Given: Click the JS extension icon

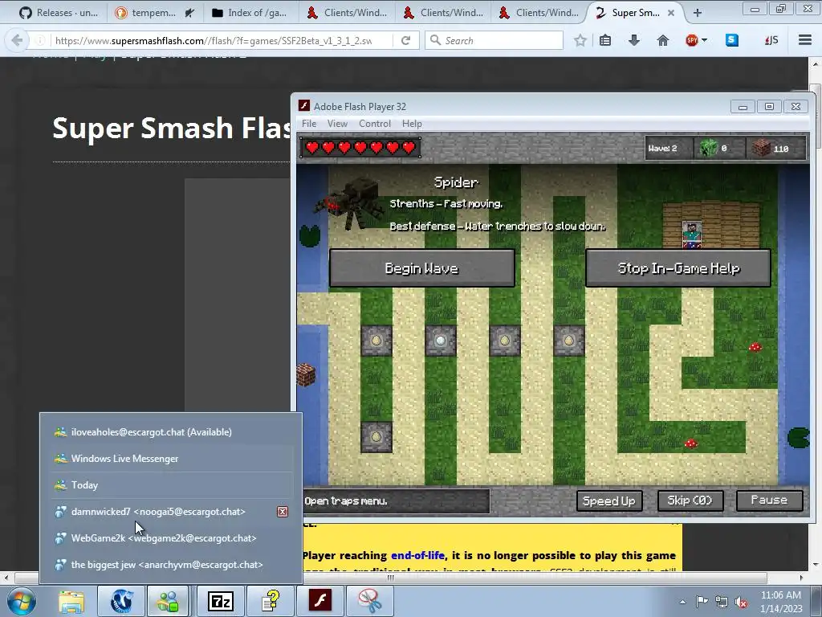Looking at the screenshot, I should point(771,40).
